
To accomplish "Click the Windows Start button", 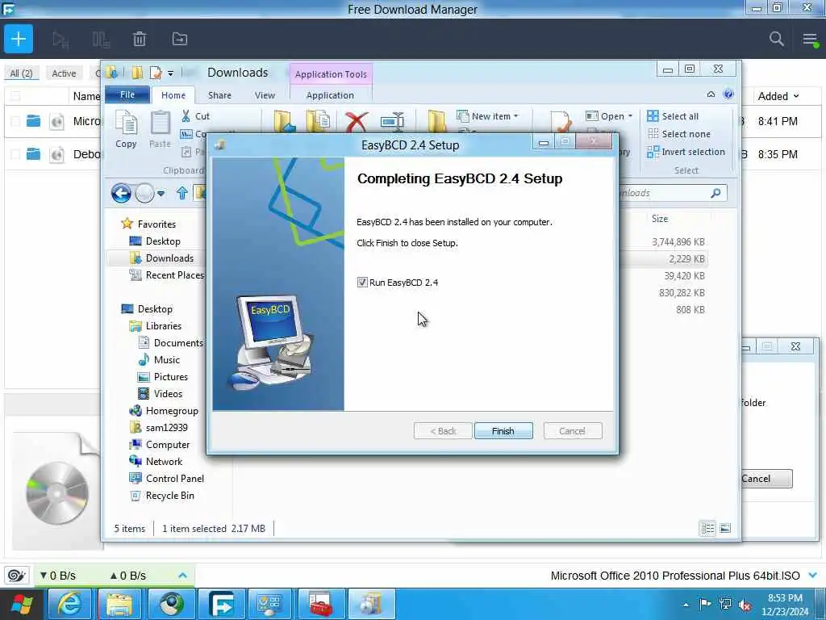I will tap(22, 604).
